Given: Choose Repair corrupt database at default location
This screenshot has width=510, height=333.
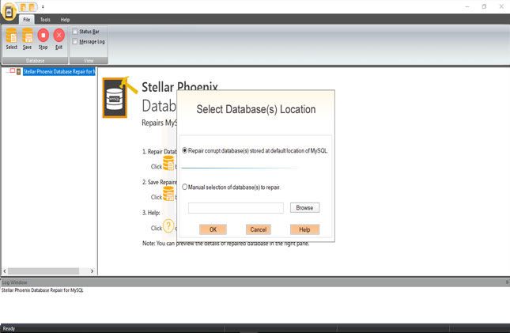Looking at the screenshot, I should click(x=185, y=151).
